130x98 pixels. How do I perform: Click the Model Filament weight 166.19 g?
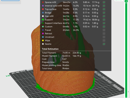pyautogui.click(x=77, y=56)
